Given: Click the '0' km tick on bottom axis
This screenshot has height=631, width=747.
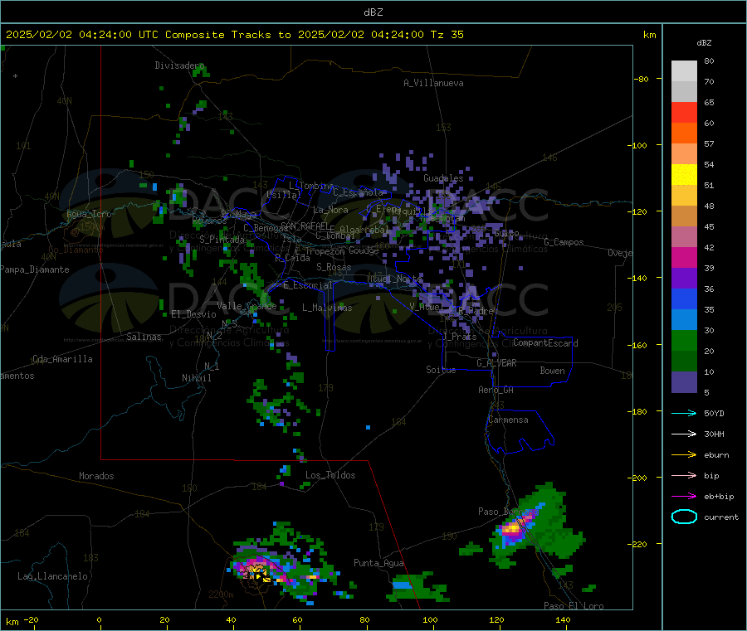Looking at the screenshot, I should pyautogui.click(x=99, y=619).
